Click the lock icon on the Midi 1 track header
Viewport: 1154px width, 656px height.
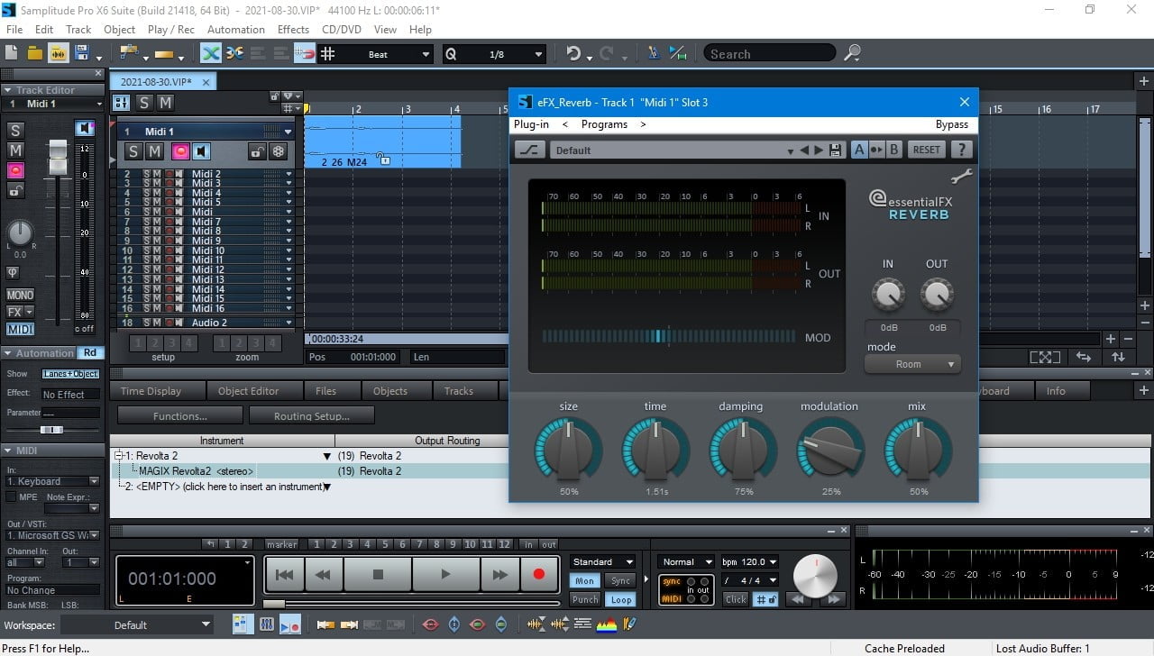coord(257,151)
